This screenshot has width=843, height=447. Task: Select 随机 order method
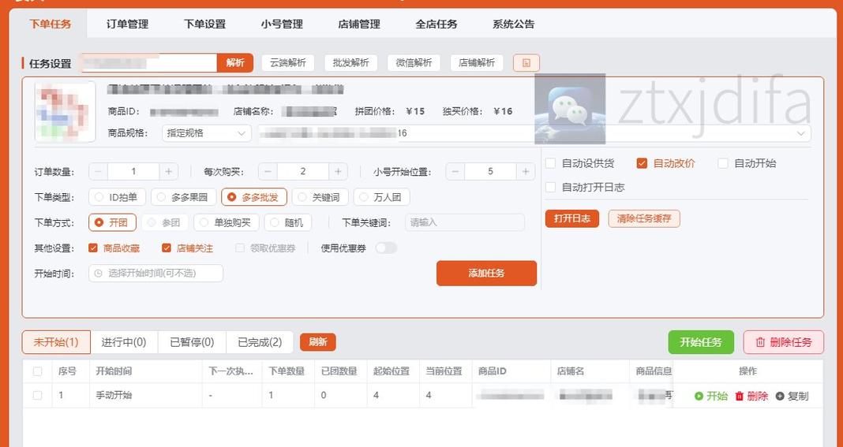(x=287, y=222)
